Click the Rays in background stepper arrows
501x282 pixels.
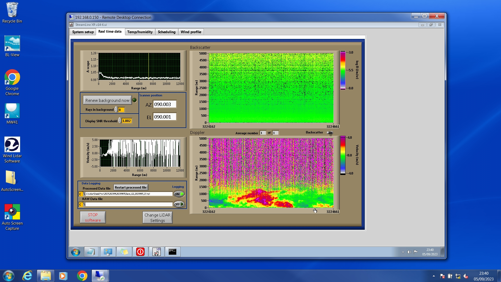[116, 110]
